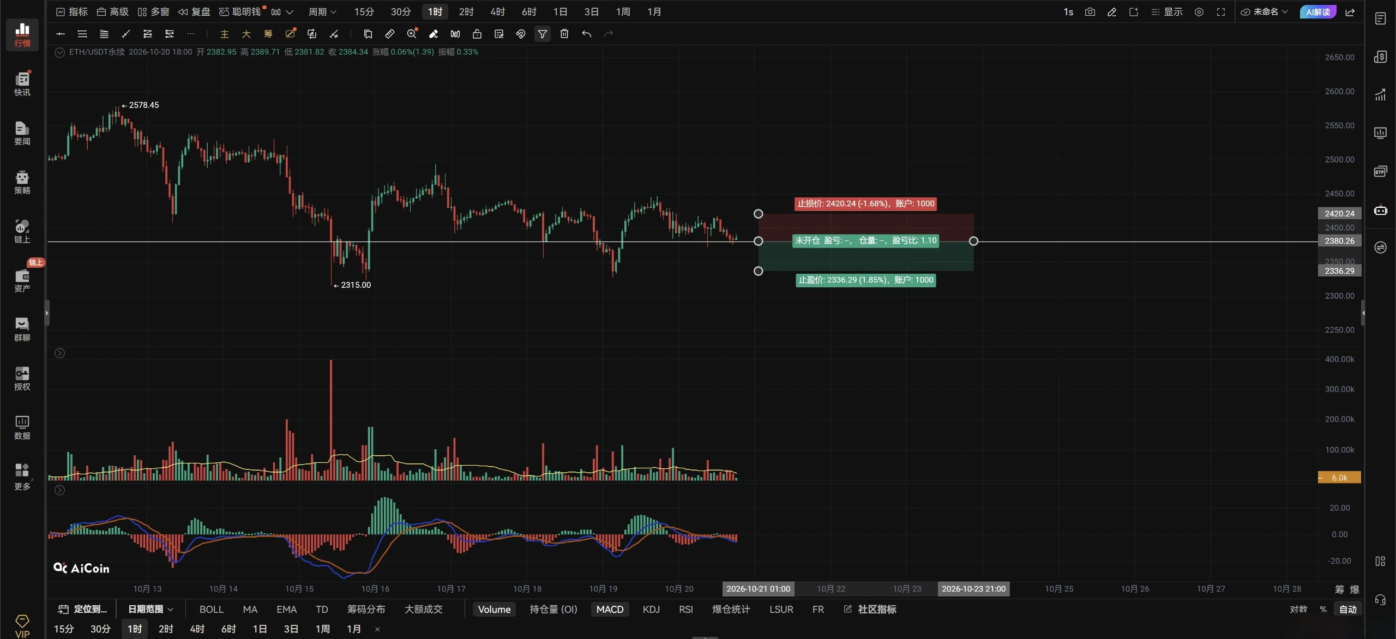Select 1日 timeframe in bottom bar
This screenshot has height=639, width=1396.
[260, 629]
